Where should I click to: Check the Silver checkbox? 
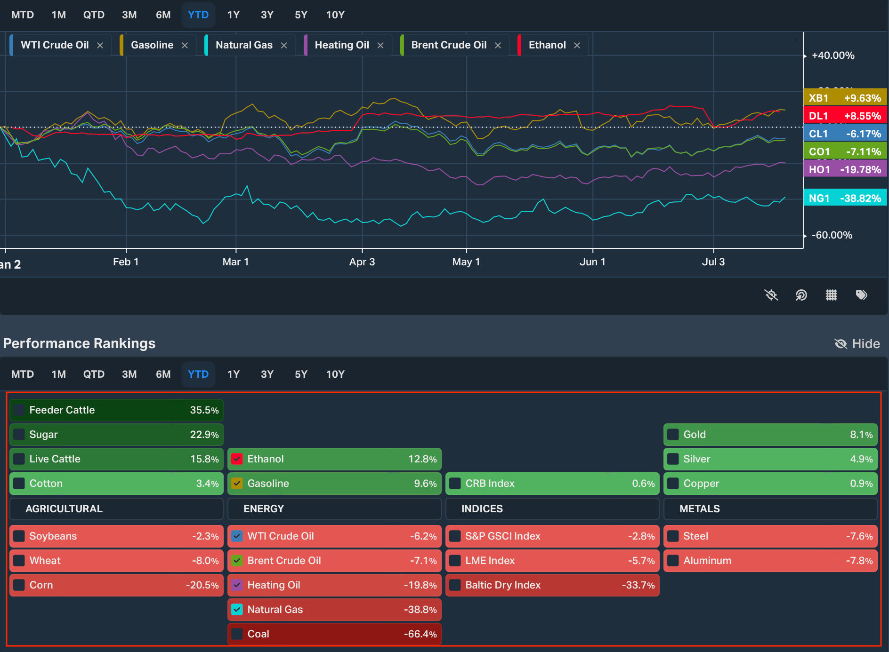pos(673,459)
